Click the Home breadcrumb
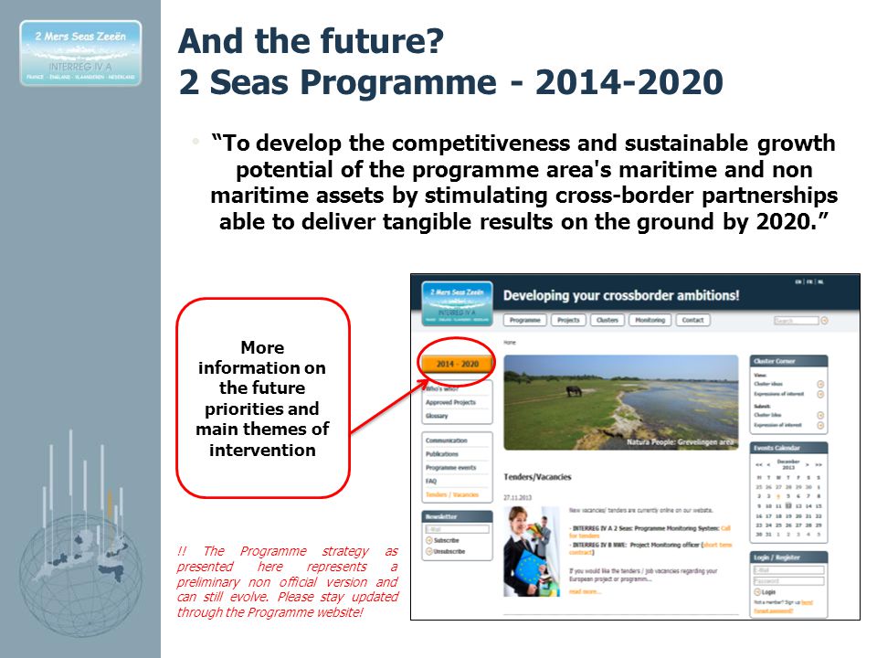The image size is (877, 658). [x=510, y=343]
